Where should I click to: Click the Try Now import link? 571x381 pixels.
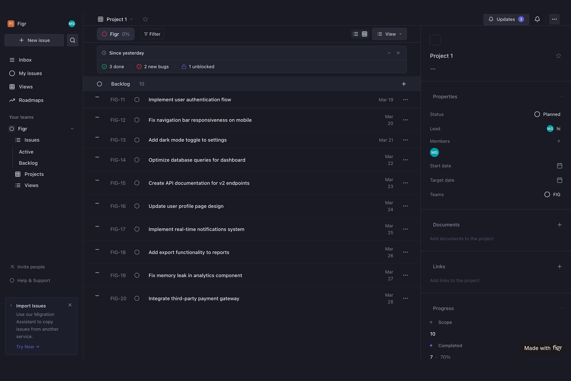[x=27, y=347]
